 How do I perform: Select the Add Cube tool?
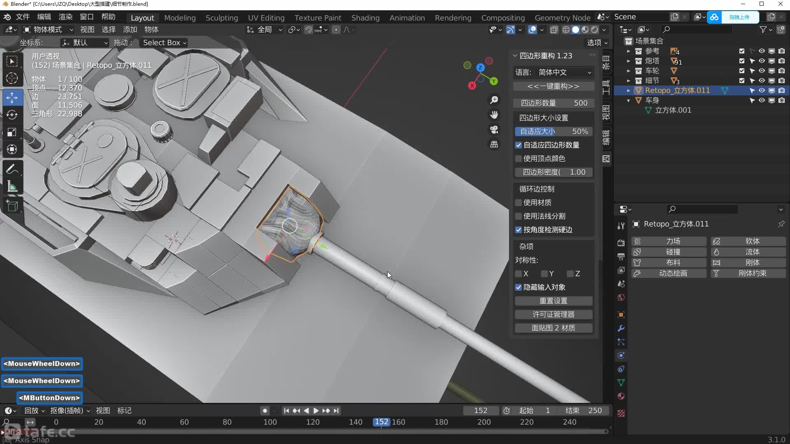[x=12, y=206]
